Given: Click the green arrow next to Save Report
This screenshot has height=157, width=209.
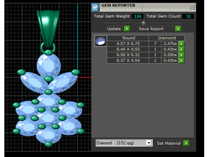Looking at the screenshot, I should tap(178, 29).
